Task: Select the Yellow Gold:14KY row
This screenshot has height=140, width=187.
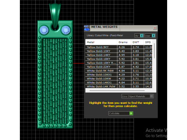Action: (119, 55)
